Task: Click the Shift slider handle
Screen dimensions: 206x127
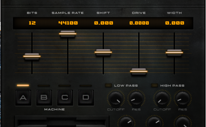Action: [103, 52]
